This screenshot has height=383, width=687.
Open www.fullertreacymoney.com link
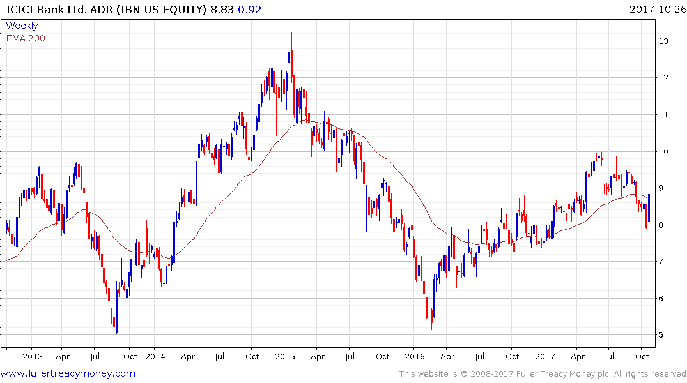pos(68,373)
